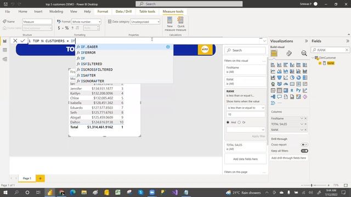Pick the donut chart visual

pos(298,78)
